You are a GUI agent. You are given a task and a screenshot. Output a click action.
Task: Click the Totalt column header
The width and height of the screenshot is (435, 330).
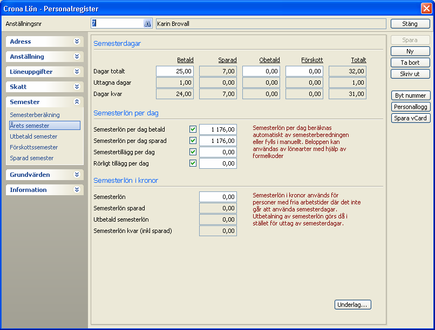358,60
